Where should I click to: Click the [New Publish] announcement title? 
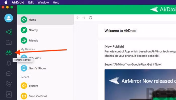[x=114, y=46]
